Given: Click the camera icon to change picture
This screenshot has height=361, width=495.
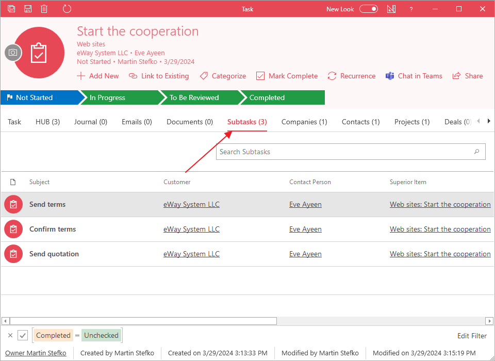Looking at the screenshot, I should [x=13, y=53].
